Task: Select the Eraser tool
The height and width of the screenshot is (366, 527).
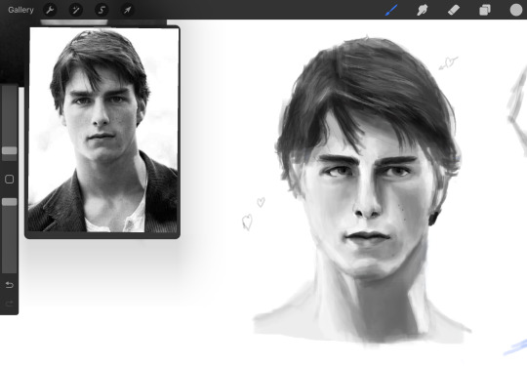Action: [454, 10]
